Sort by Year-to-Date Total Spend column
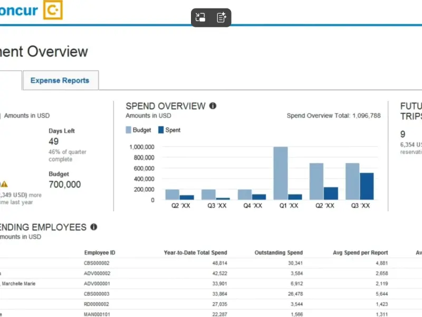This screenshot has height=317, width=422. [x=196, y=253]
